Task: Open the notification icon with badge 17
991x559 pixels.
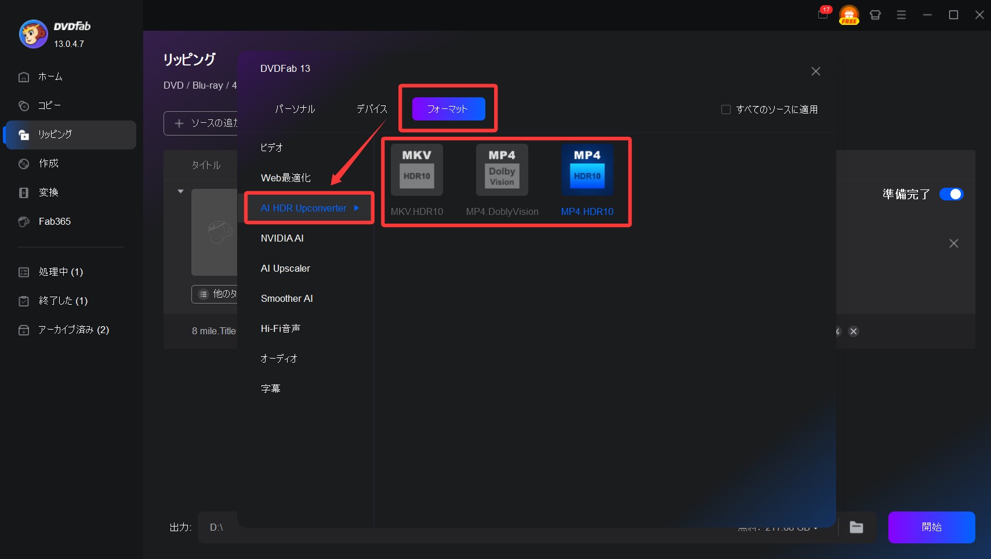Action: click(x=823, y=14)
